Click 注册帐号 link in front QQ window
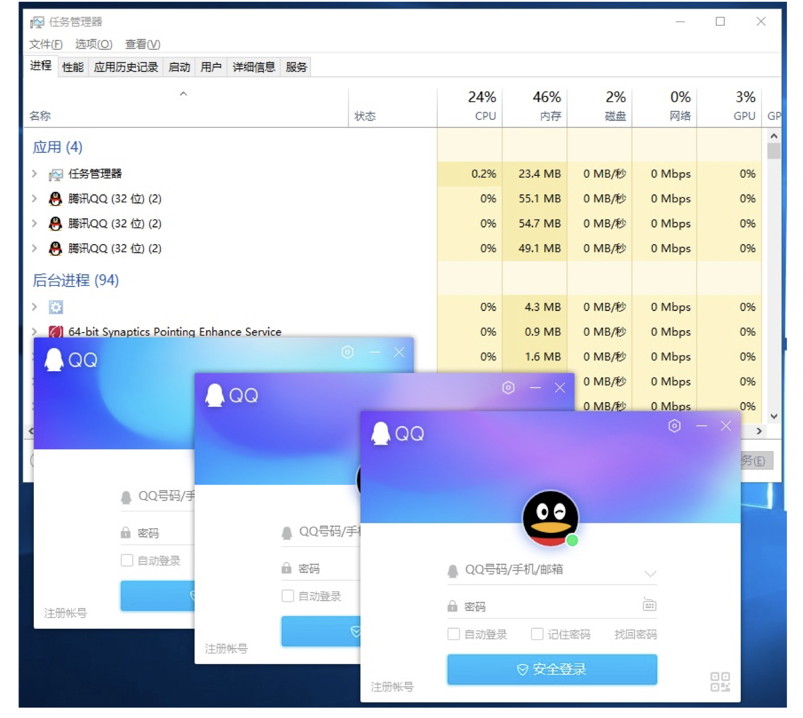 pyautogui.click(x=392, y=687)
